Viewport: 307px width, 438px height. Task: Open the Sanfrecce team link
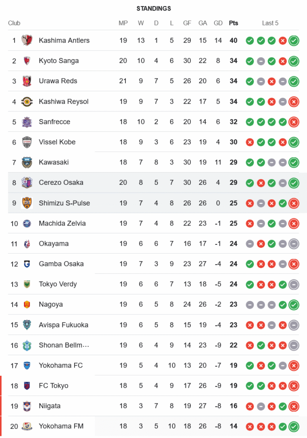(x=54, y=122)
